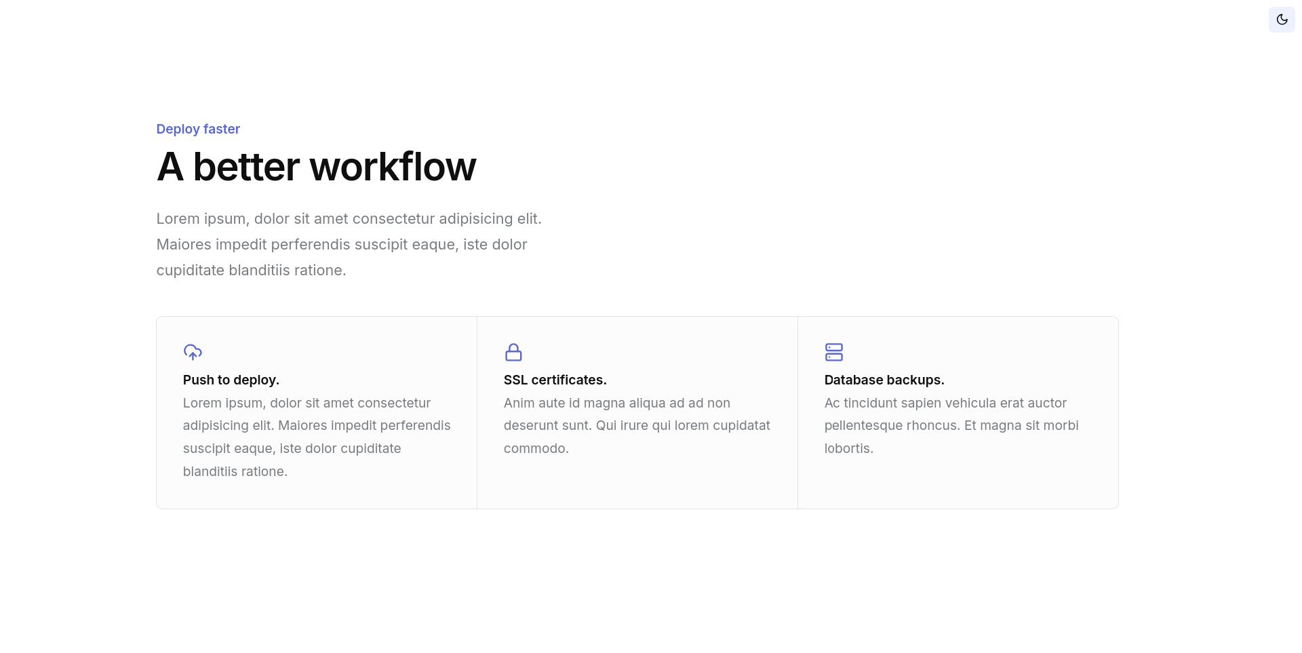Viewport: 1302px width, 653px height.
Task: Select the 'Push to deploy.' title
Action: click(x=231, y=380)
